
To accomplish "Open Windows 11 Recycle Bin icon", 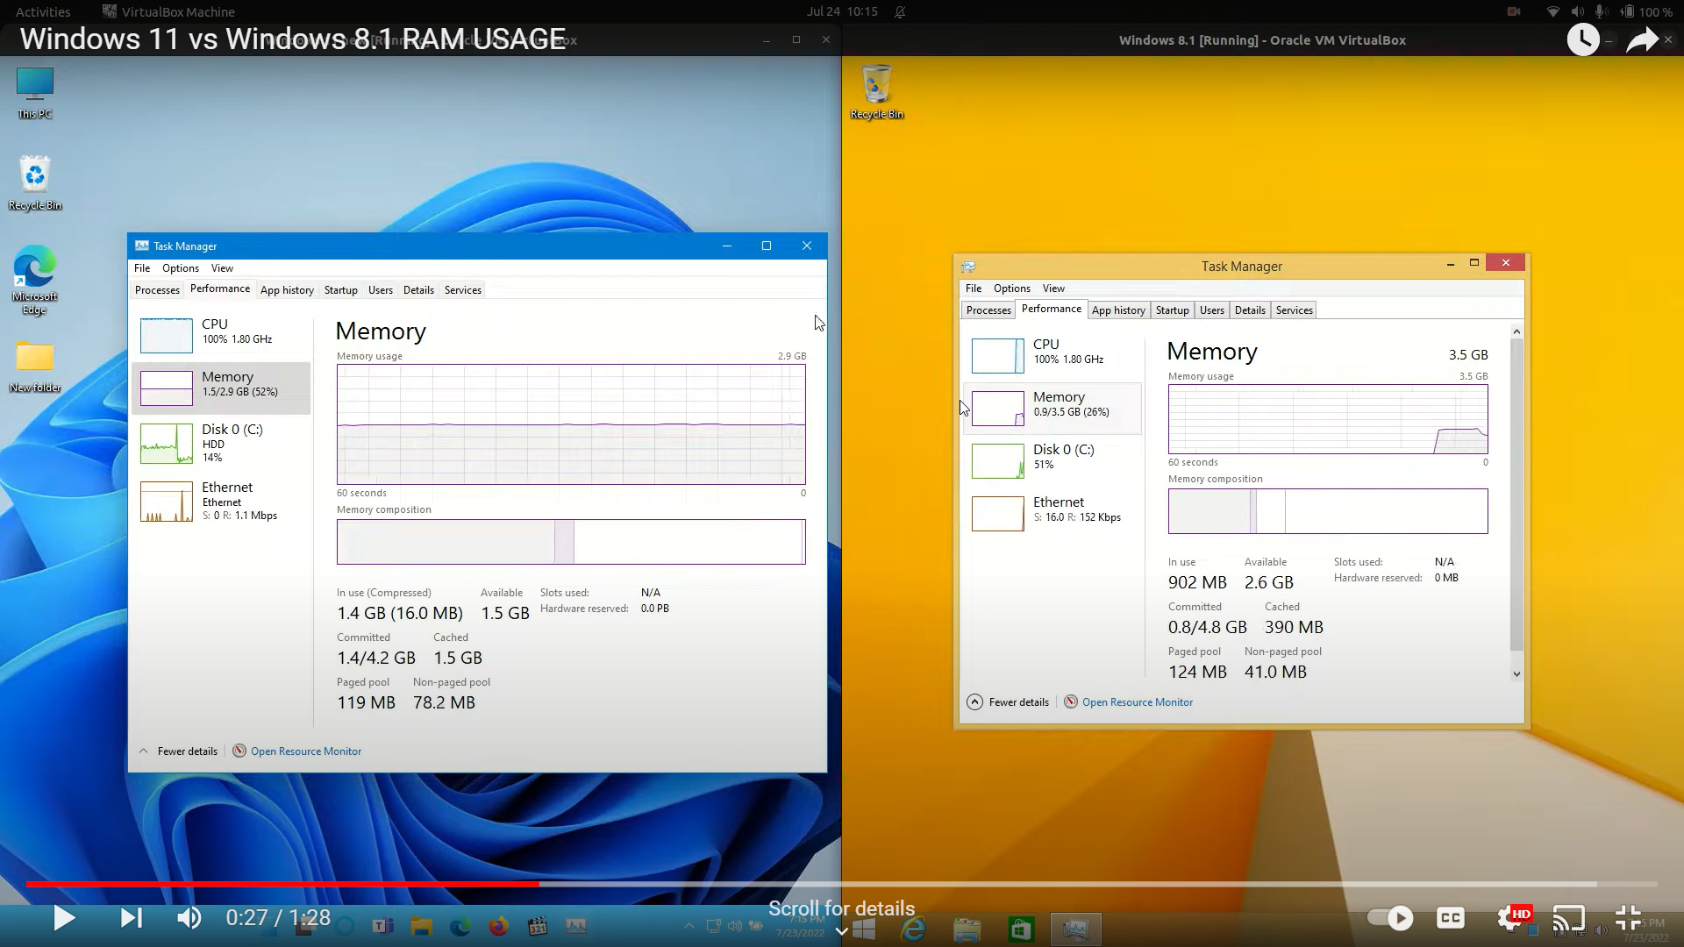I will pos(35,183).
